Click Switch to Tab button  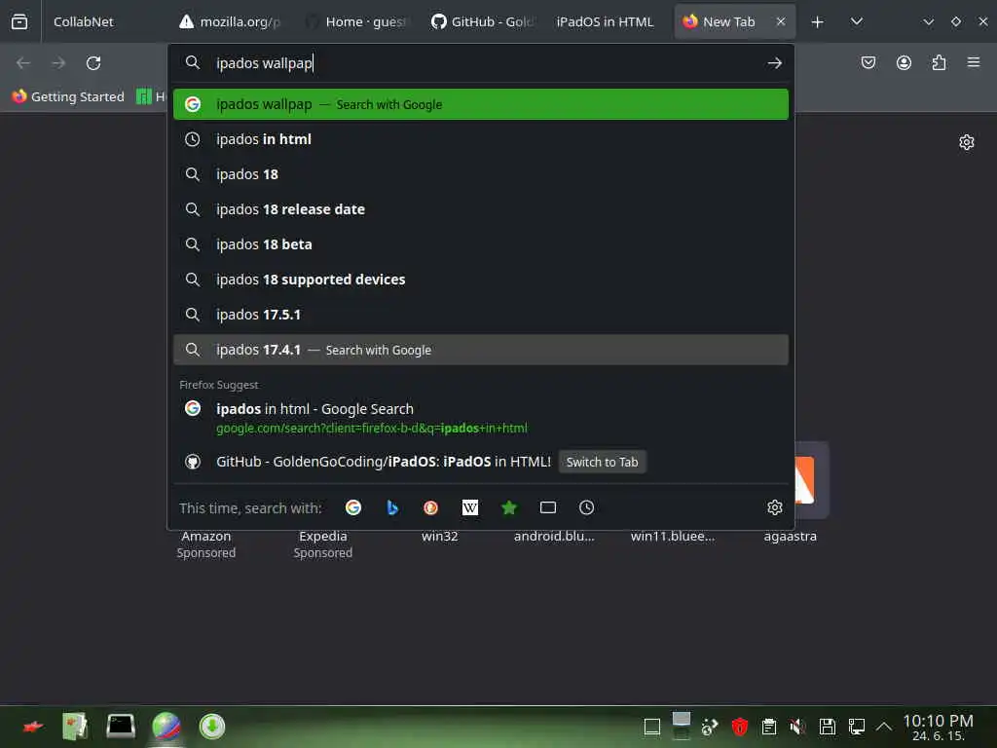[602, 462]
